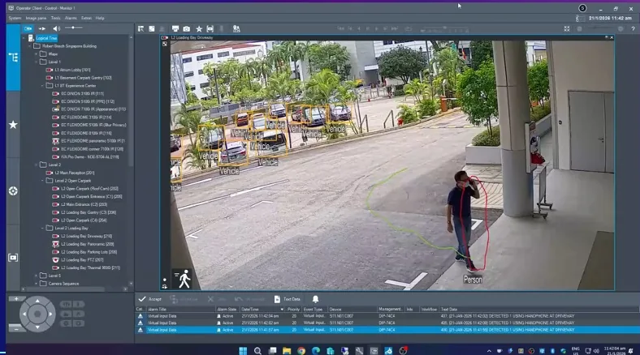The height and width of the screenshot is (355, 640).
Task: Open the Tools menu
Action: point(55,18)
